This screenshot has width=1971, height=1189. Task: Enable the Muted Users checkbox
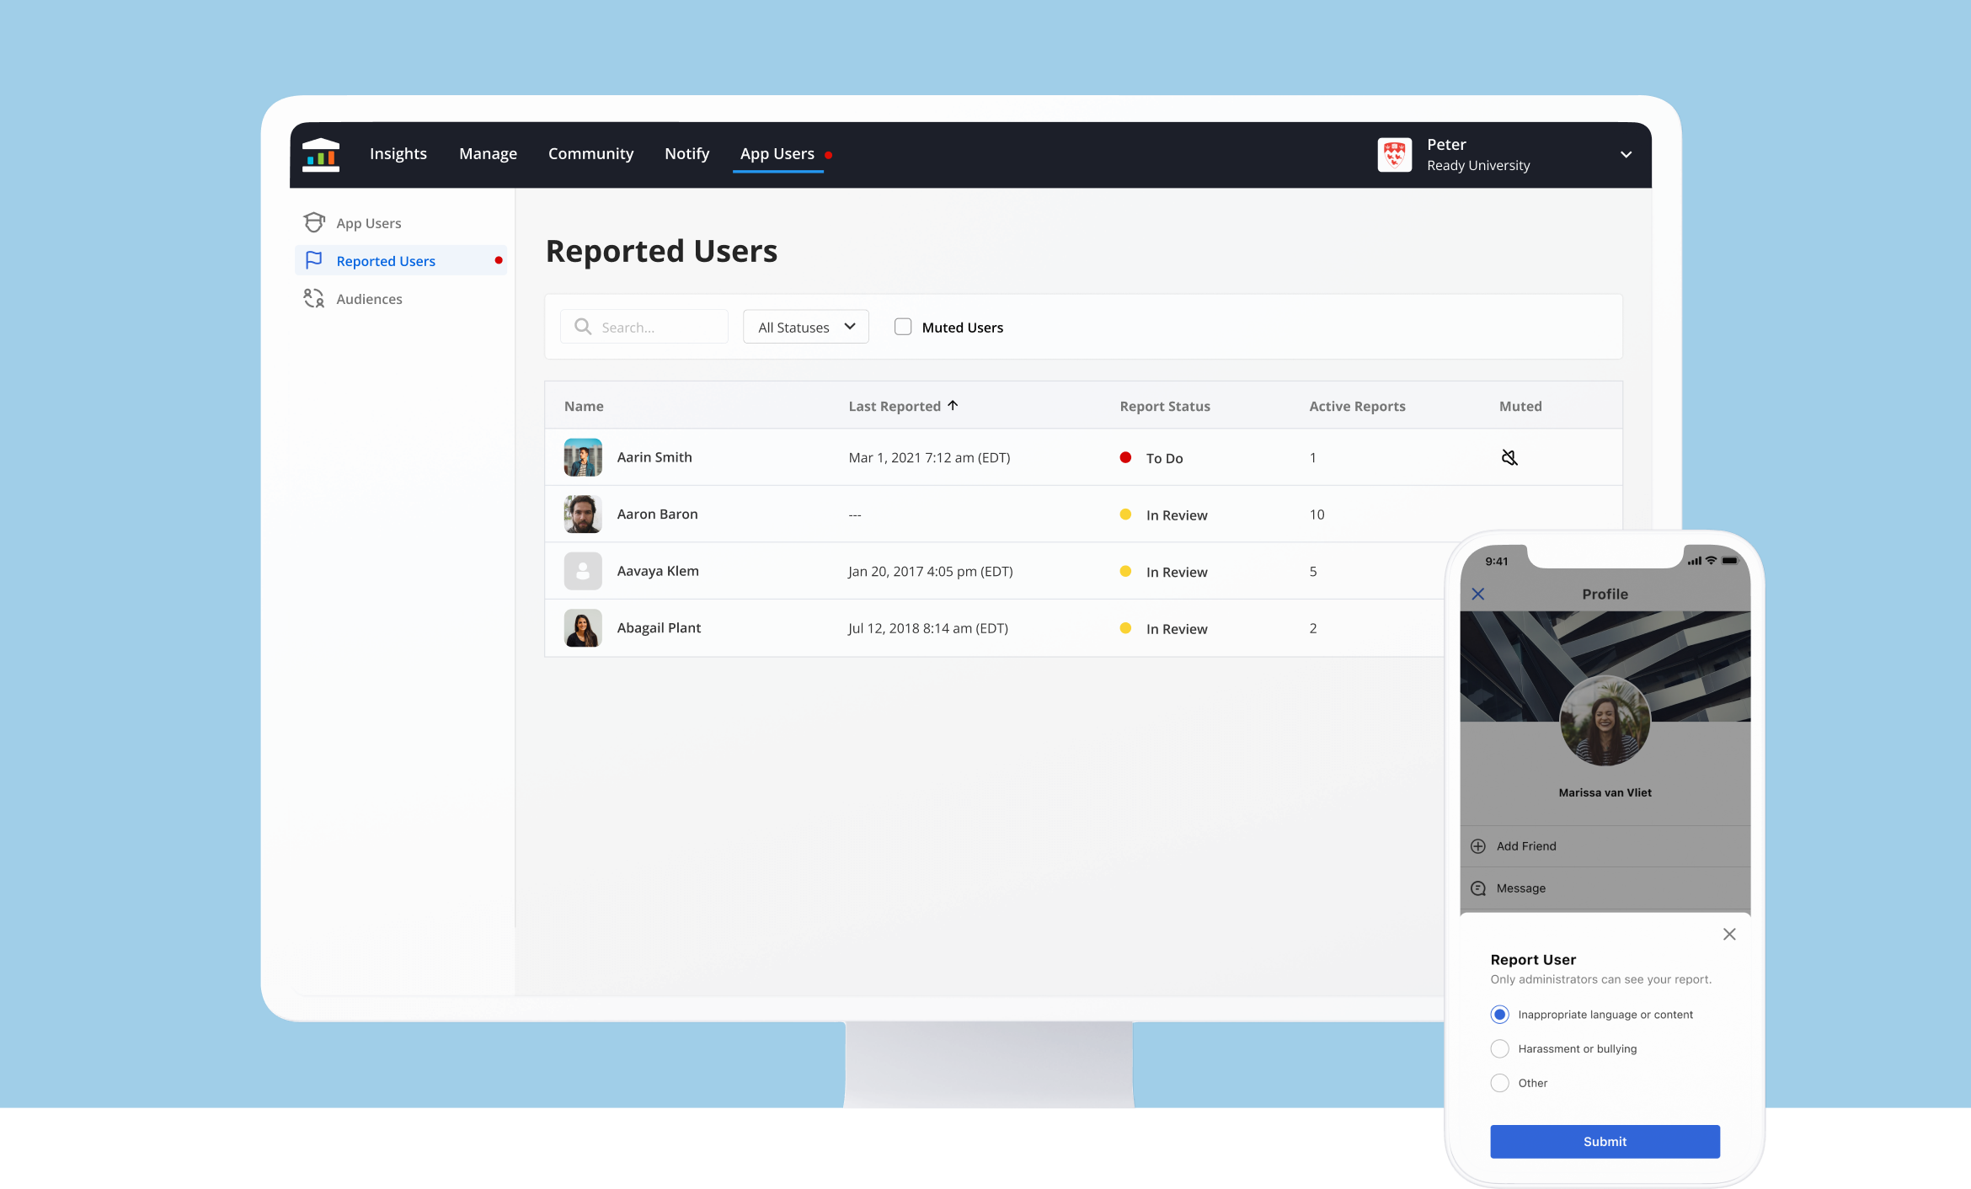tap(903, 327)
